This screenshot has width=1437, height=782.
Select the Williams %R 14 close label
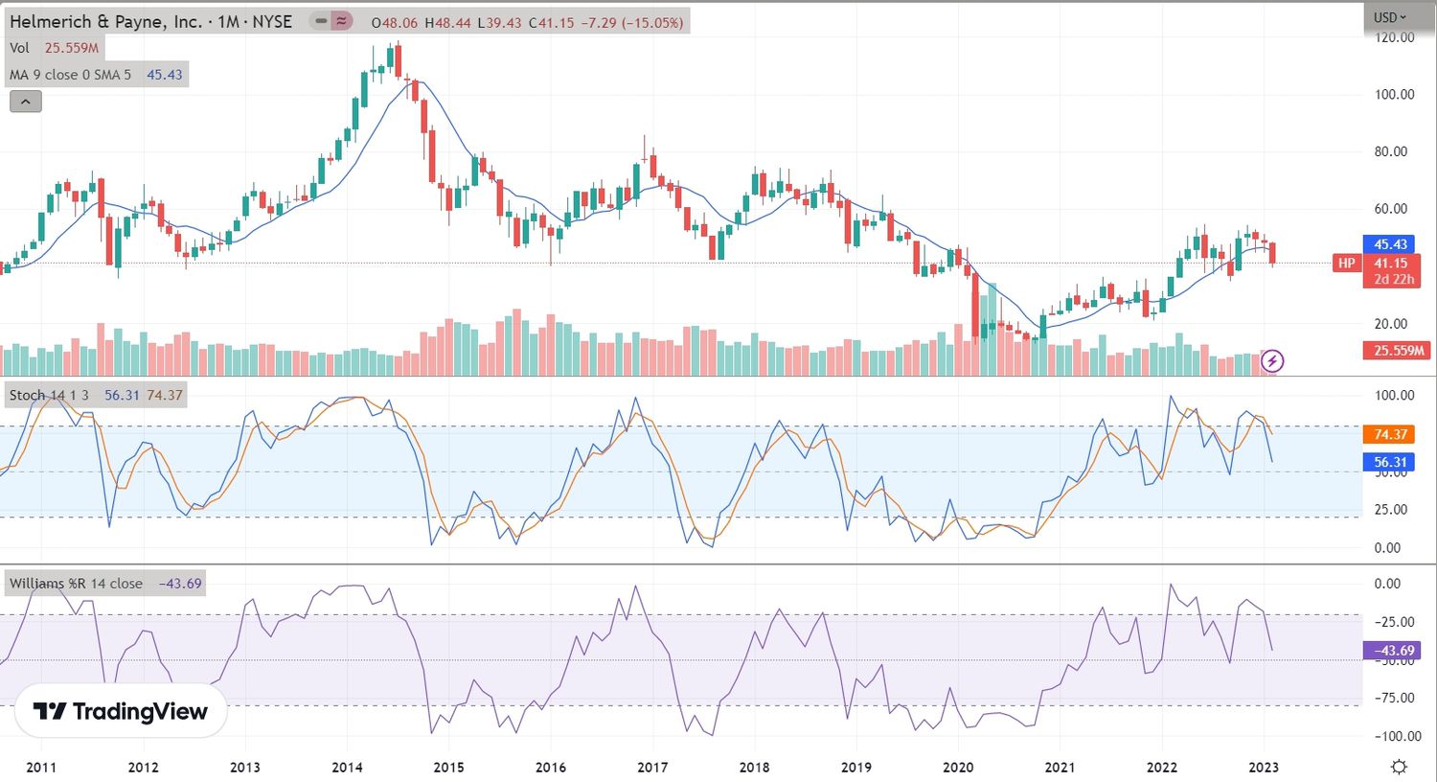pos(76,583)
